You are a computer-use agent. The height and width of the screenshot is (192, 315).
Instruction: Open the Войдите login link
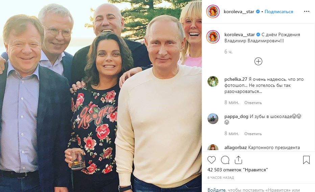[x=216, y=190]
